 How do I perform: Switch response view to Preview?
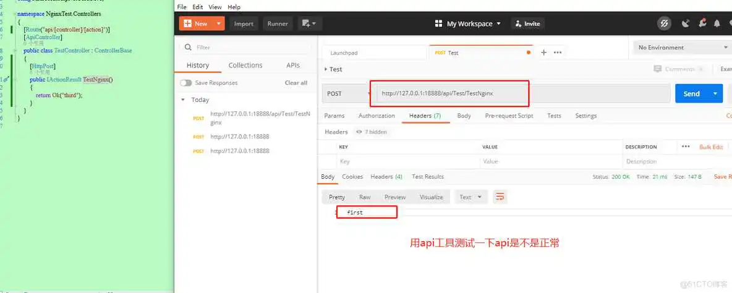click(x=395, y=197)
